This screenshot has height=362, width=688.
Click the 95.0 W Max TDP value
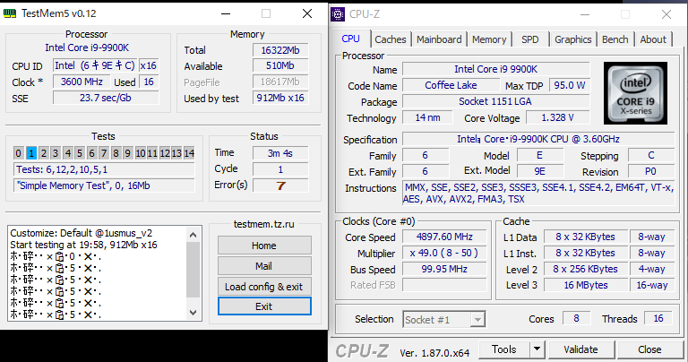pyautogui.click(x=569, y=85)
